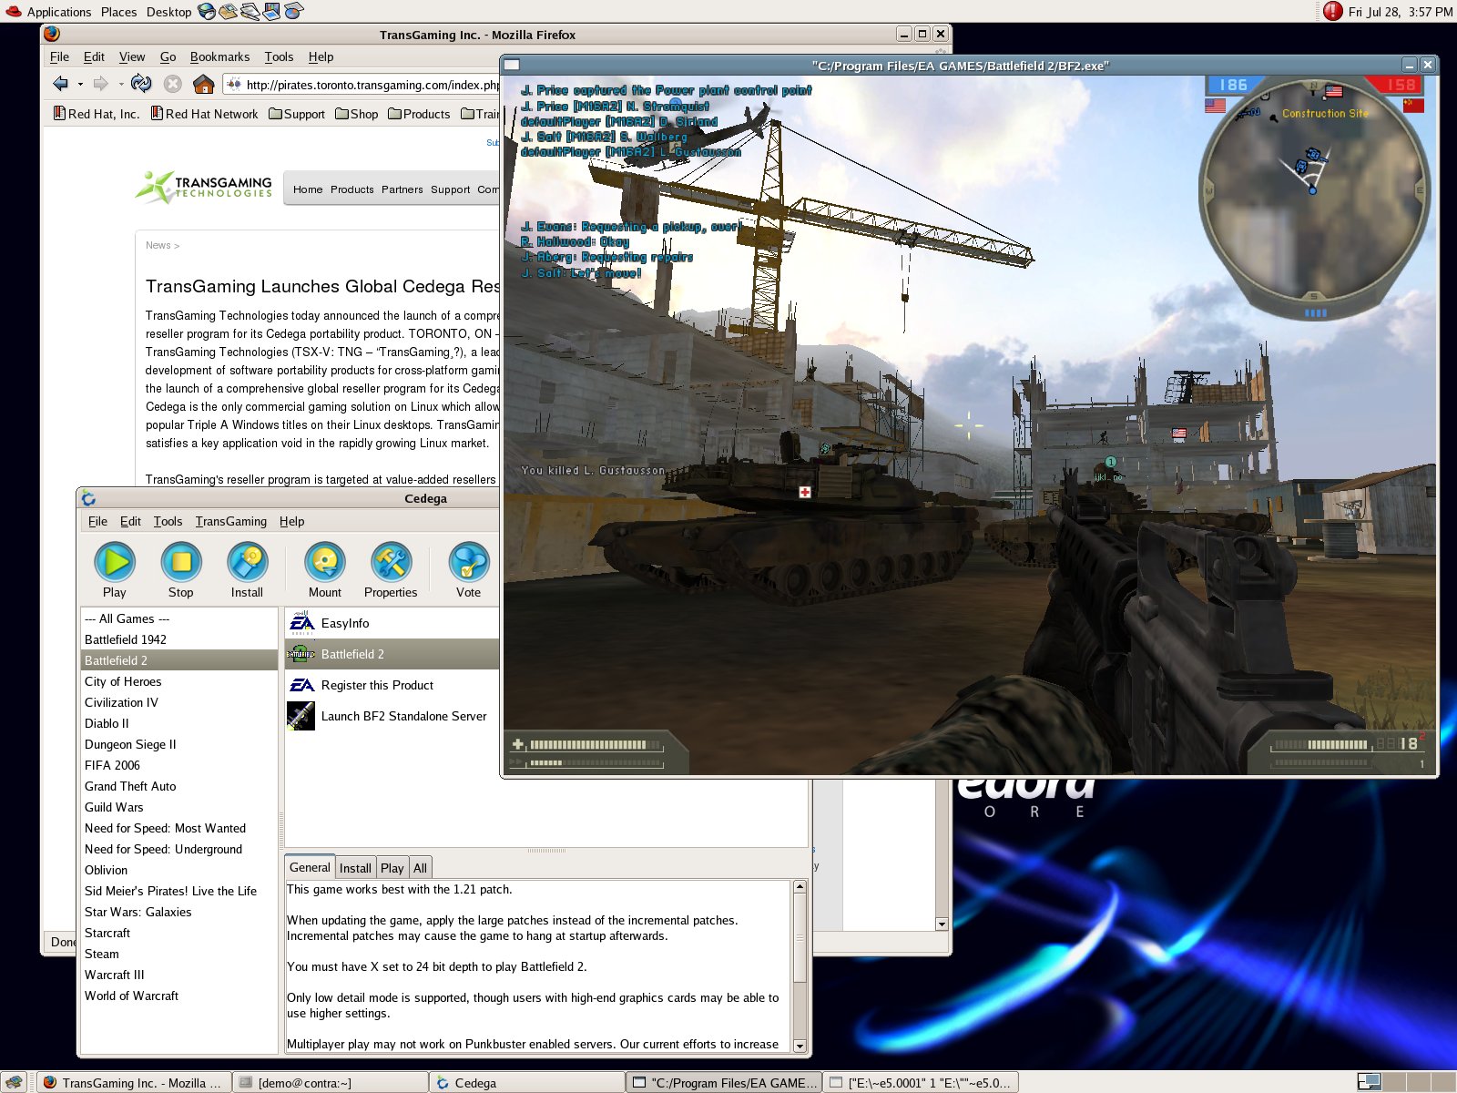The image size is (1457, 1093).
Task: Click Firefox Back arrow button
Action: 61,84
